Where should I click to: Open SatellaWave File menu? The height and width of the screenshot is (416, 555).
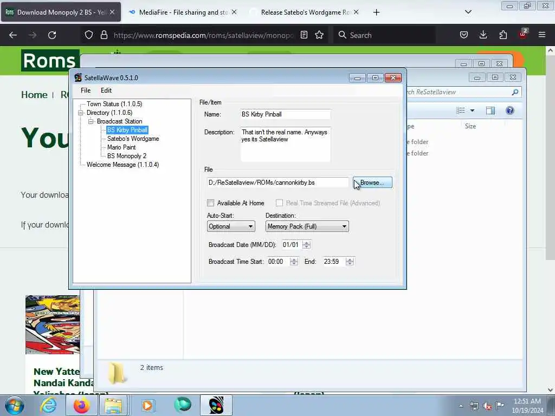[86, 90]
